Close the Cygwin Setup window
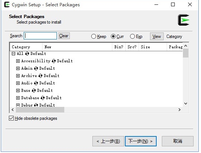Image resolution: width=201 pixels, height=153 pixels. tap(190, 5)
